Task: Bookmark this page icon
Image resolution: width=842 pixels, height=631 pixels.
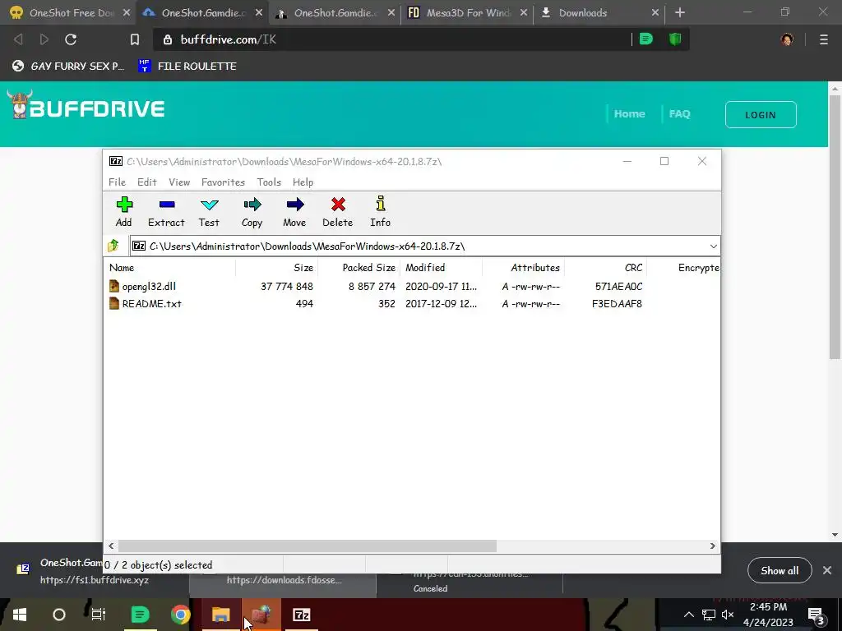Action: (x=135, y=39)
